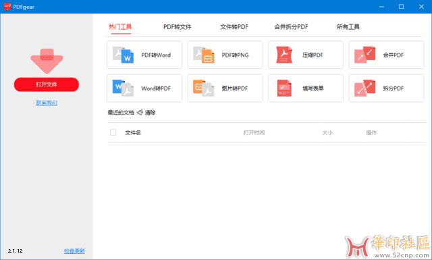Click the 打开时间 column header
Image resolution: width=432 pixels, height=260 pixels.
click(x=254, y=132)
